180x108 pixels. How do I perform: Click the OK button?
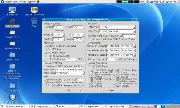[69, 91]
